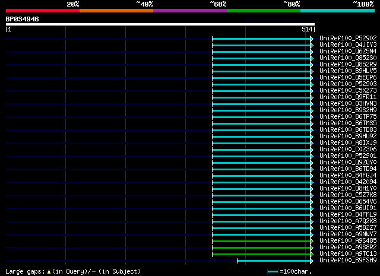Viewport: 380px width, 276px height.
Task: Select hit label UniRef100_B9S2H9
Action: 348,110
